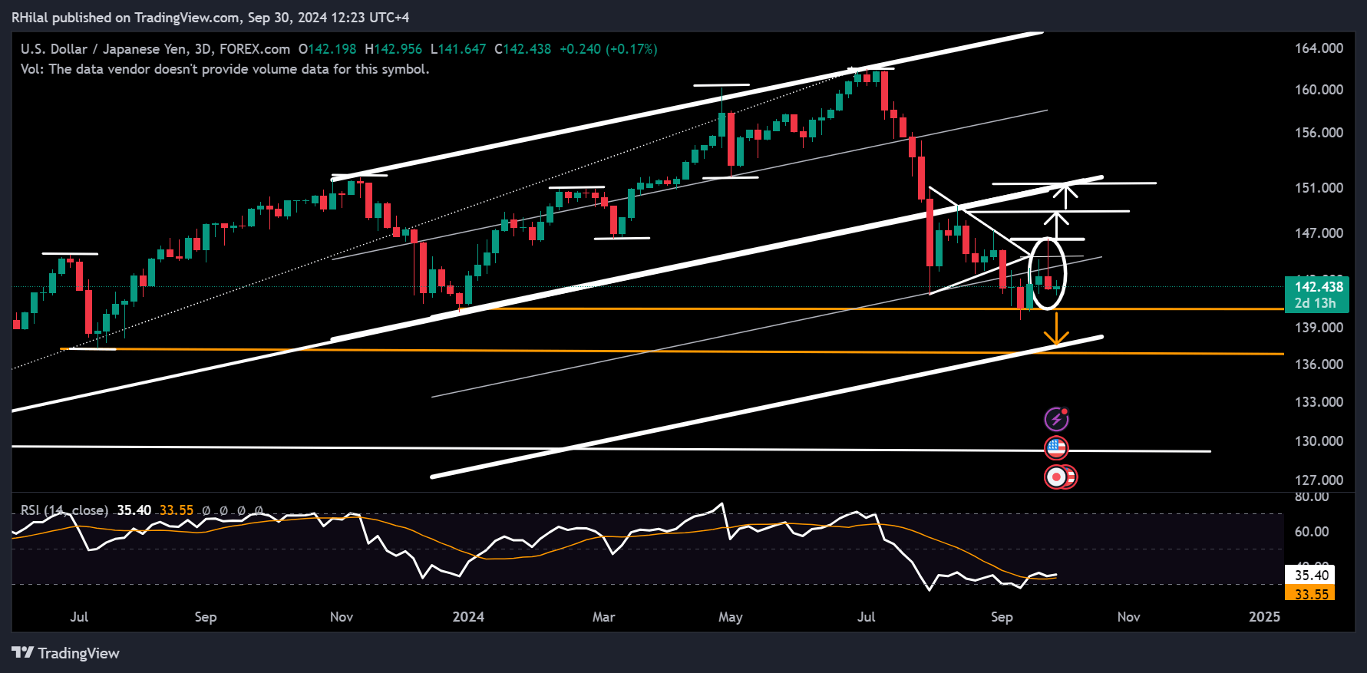The width and height of the screenshot is (1367, 673).
Task: Click the close value C142.438 in the header
Action: pos(523,49)
